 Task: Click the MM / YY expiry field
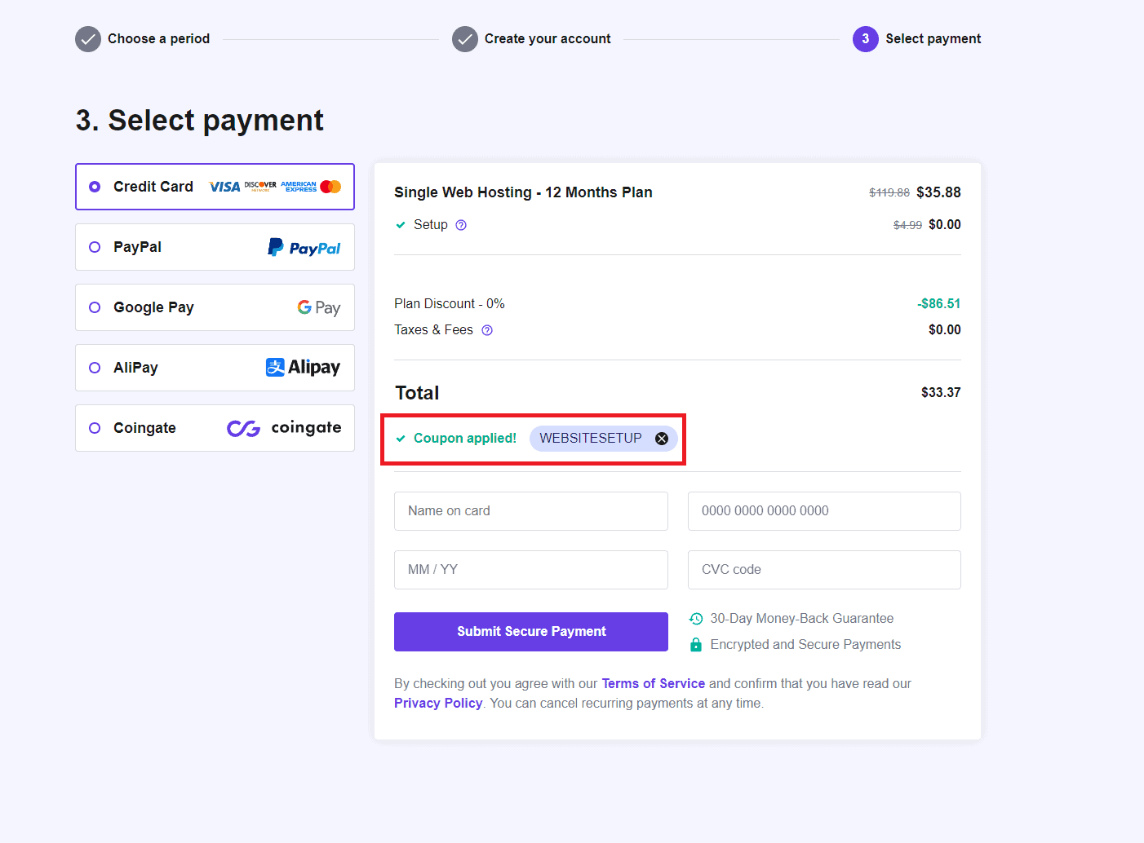[x=531, y=570]
